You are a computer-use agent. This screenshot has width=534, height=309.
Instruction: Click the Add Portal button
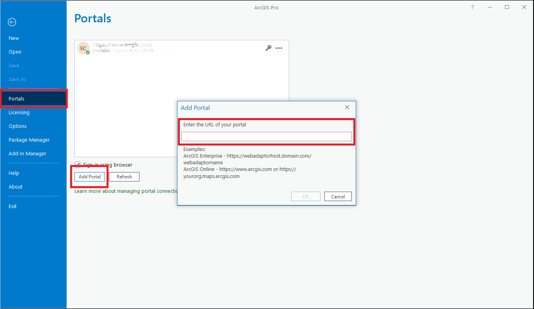click(90, 177)
